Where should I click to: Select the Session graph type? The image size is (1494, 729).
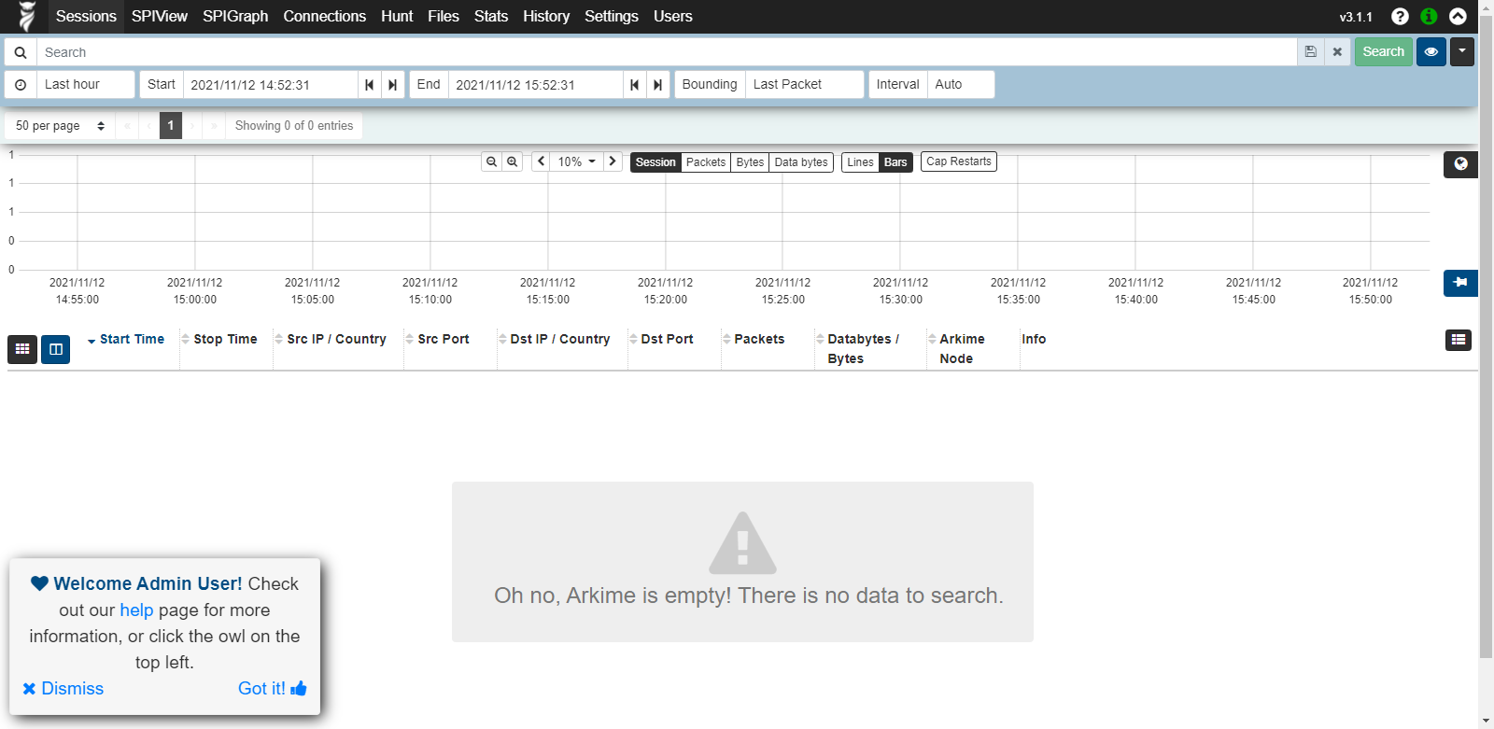tap(655, 161)
